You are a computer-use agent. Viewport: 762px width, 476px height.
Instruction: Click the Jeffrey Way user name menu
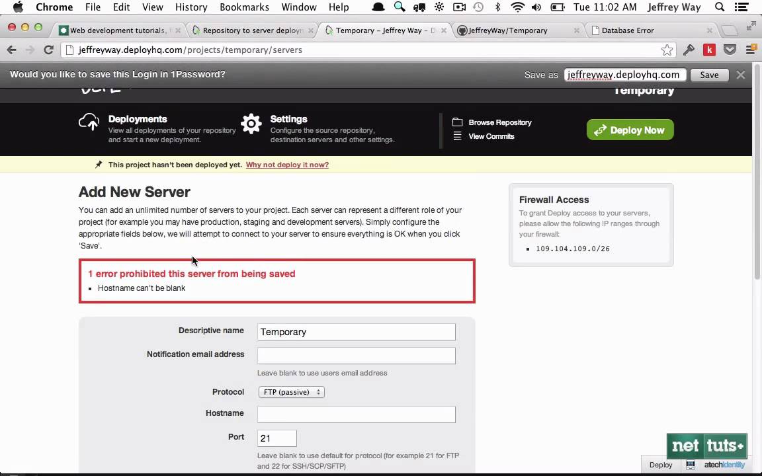pyautogui.click(x=674, y=7)
